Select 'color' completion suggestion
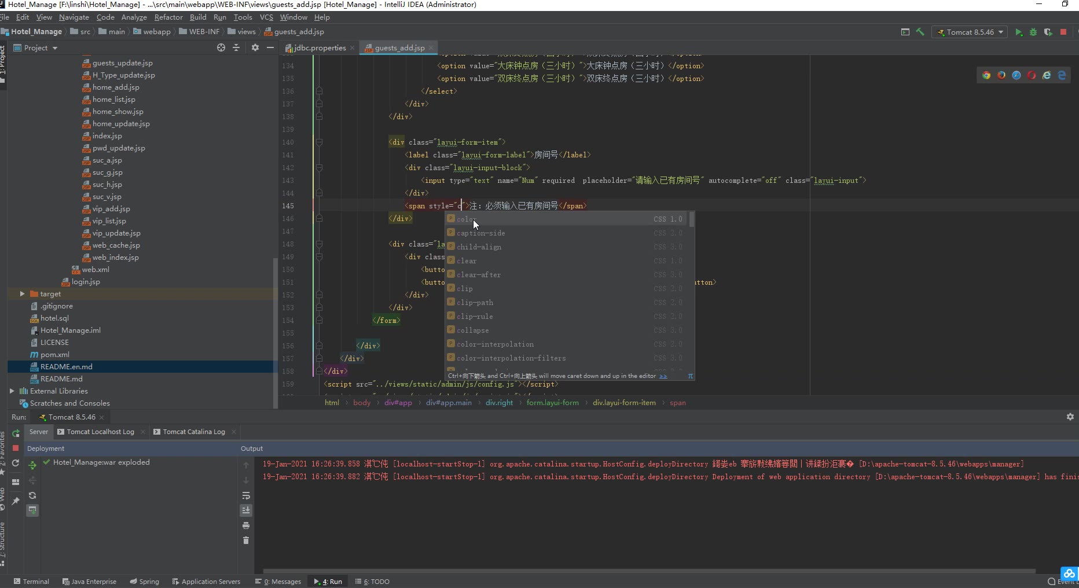 pyautogui.click(x=567, y=219)
